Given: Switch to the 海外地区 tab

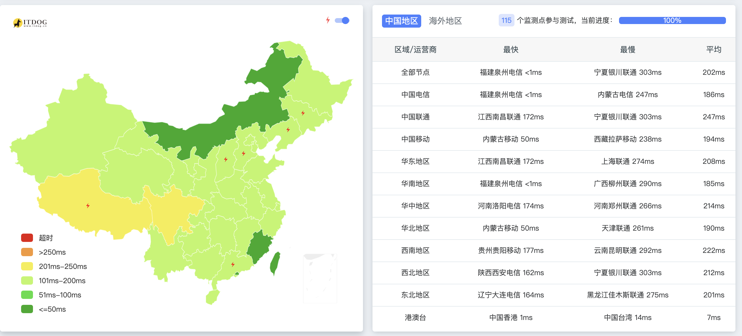Looking at the screenshot, I should (x=445, y=21).
